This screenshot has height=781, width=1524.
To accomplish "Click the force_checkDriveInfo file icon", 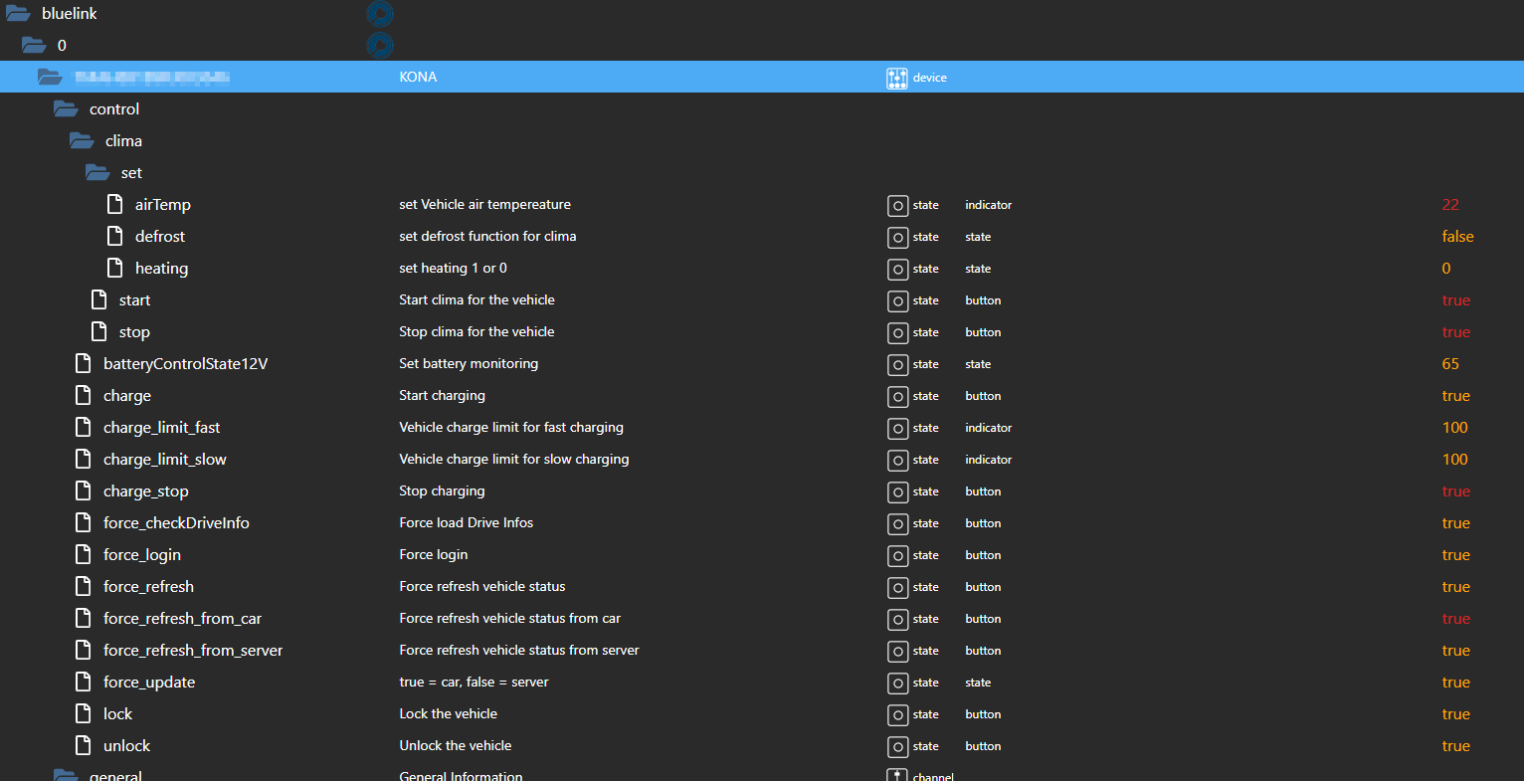I will [84, 522].
